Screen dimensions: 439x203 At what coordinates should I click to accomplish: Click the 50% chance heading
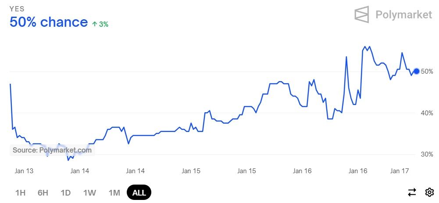pos(49,22)
